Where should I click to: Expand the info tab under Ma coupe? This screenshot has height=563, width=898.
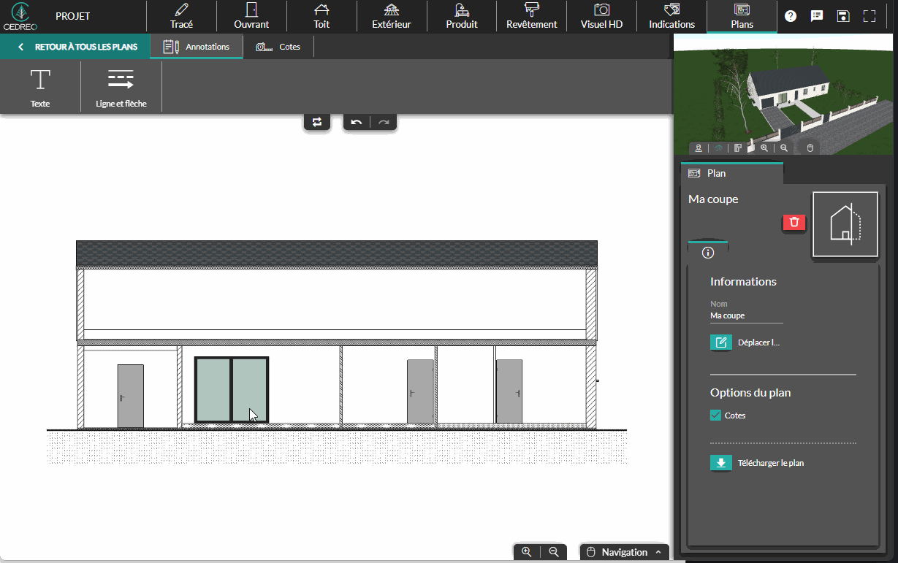tap(707, 253)
